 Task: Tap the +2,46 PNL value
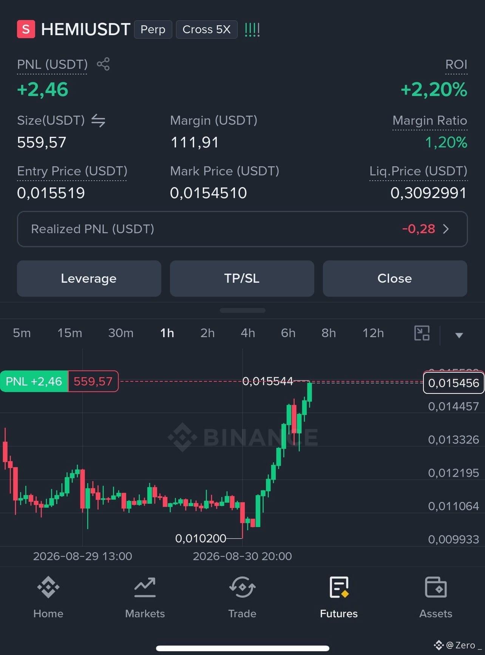pos(43,90)
